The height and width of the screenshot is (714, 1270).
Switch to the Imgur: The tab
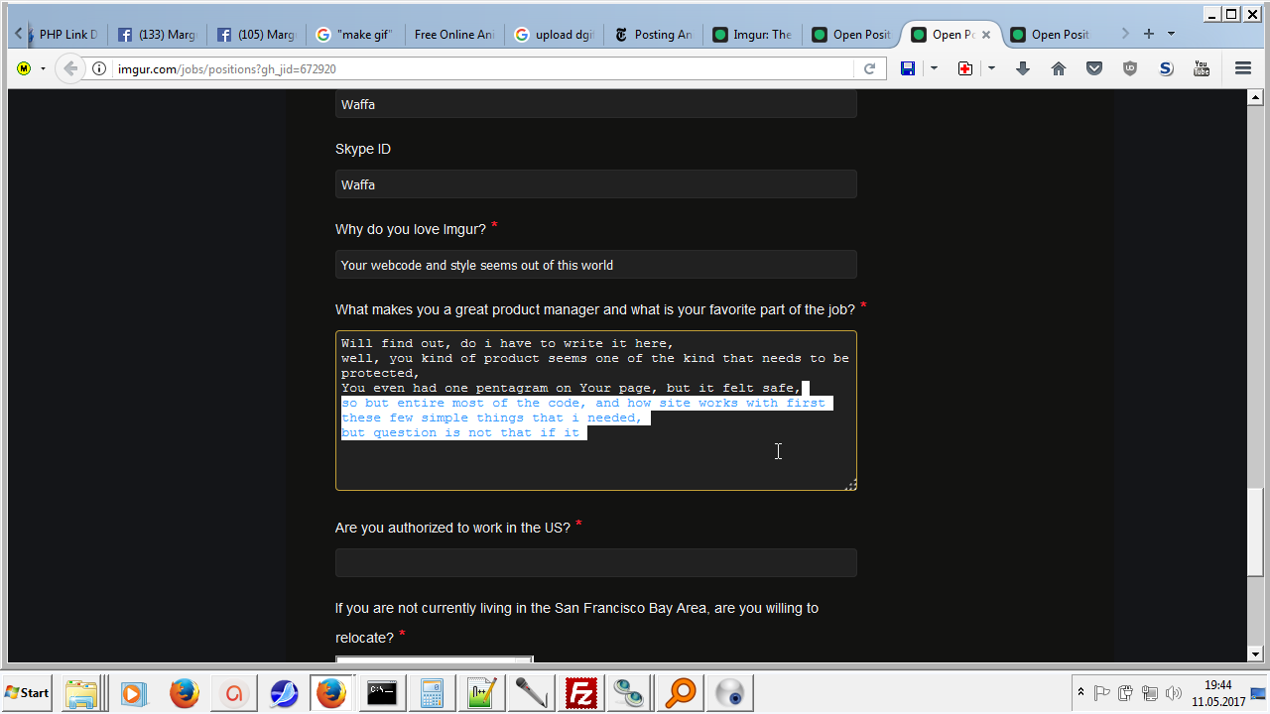(x=752, y=35)
